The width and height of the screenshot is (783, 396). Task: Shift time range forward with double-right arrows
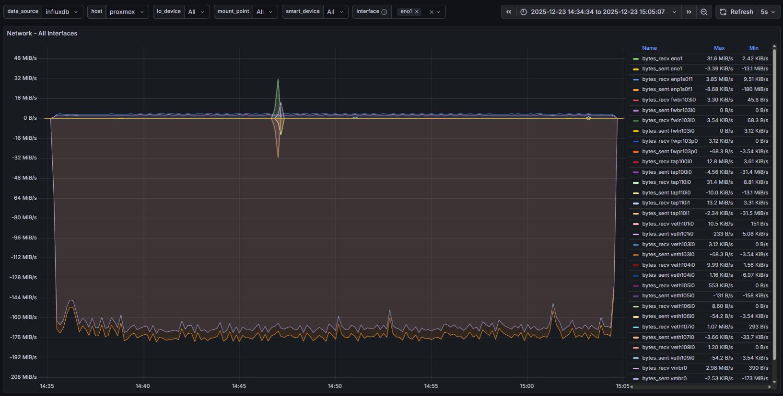tap(689, 12)
